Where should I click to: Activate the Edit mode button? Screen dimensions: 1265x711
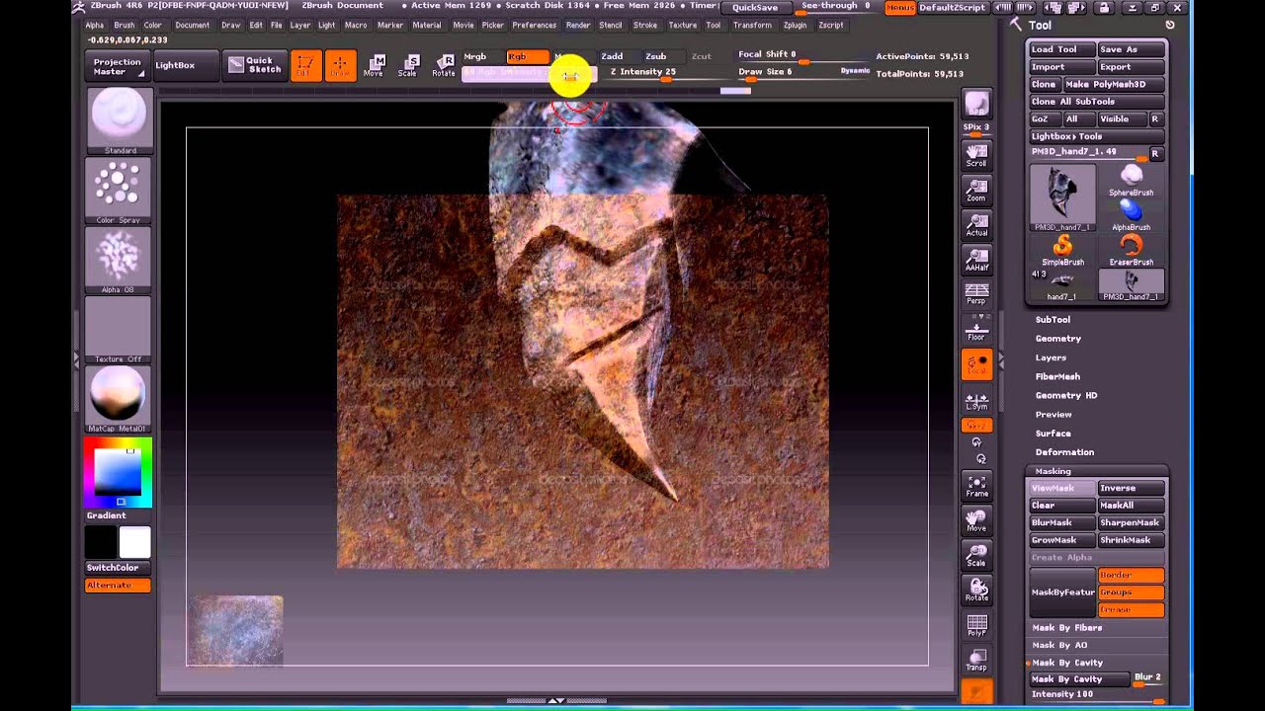click(305, 65)
